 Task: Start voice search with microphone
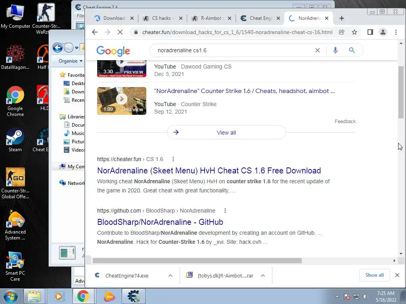click(x=335, y=50)
